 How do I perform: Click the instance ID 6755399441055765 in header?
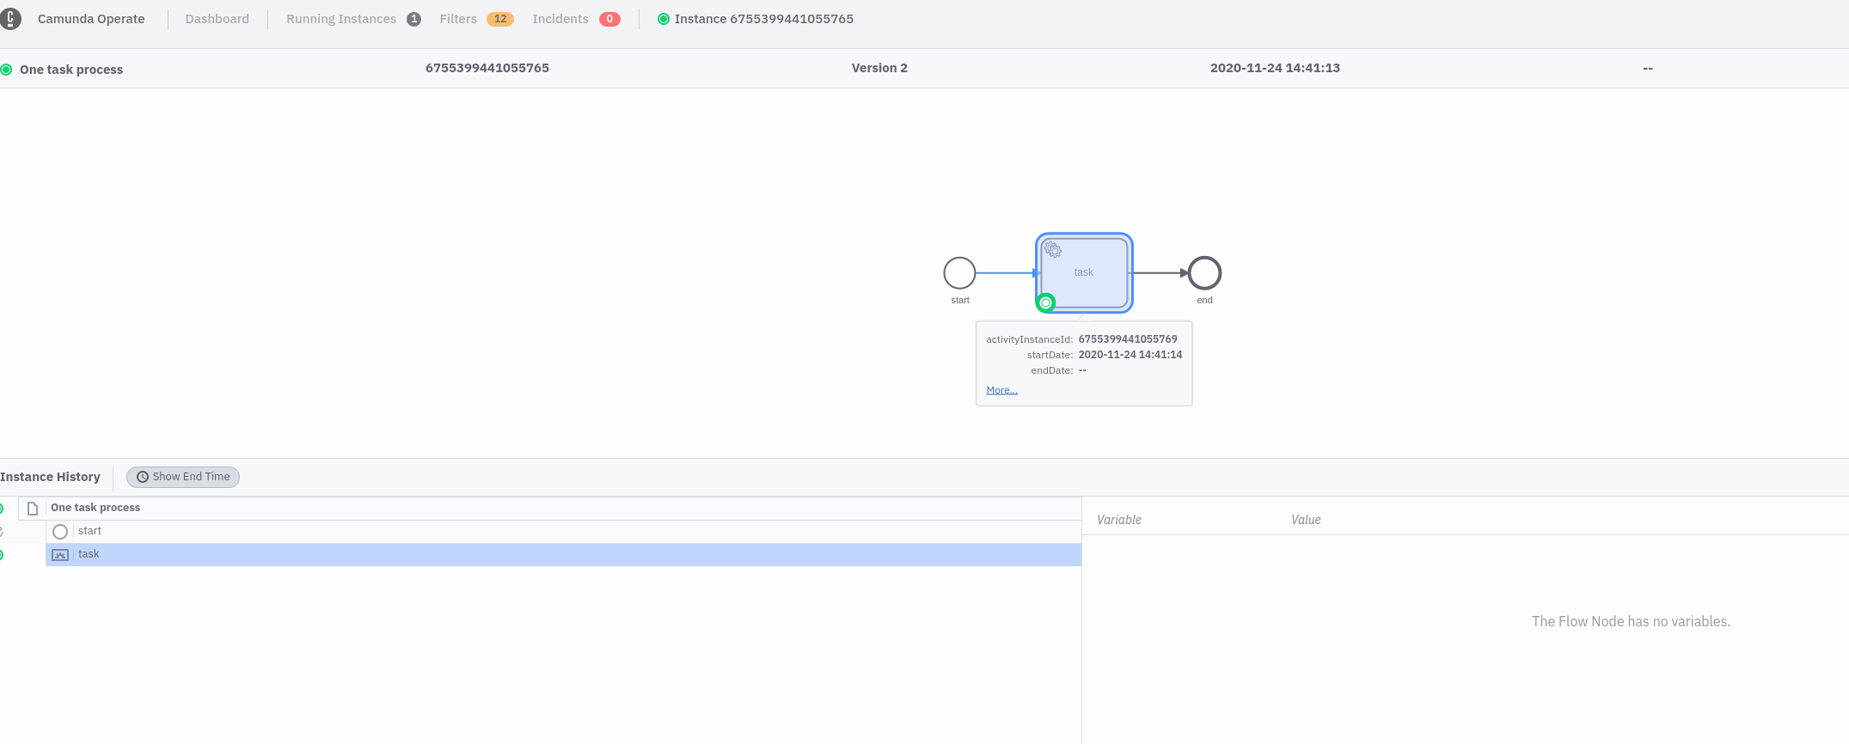coord(487,68)
